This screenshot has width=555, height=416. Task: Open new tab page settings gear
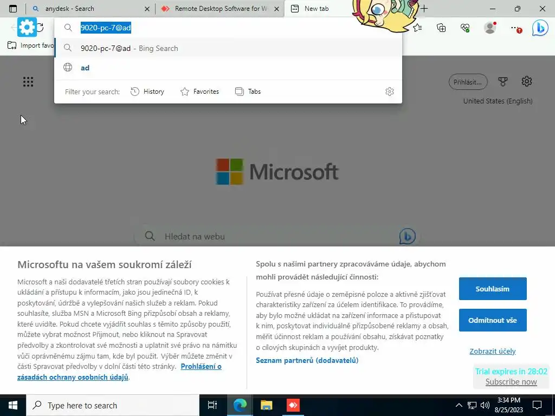point(527,81)
